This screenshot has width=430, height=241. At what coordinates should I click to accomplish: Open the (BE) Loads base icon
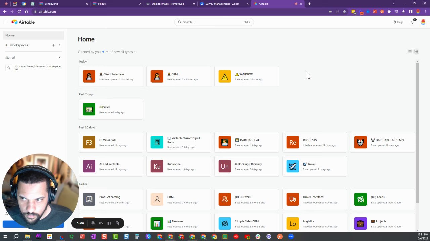[x=360, y=199]
